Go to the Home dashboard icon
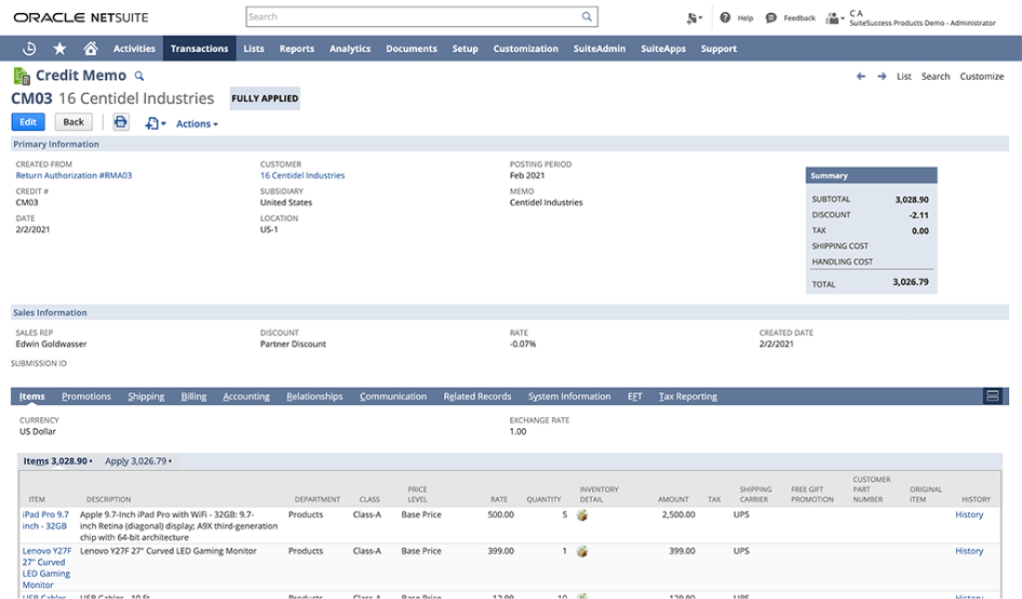Image resolution: width=1022 pixels, height=599 pixels. pyautogui.click(x=91, y=48)
